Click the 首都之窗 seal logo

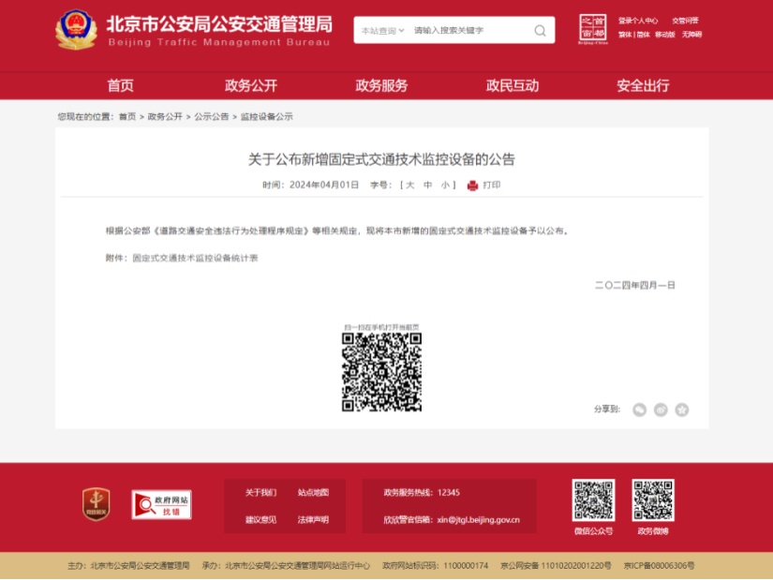(593, 28)
